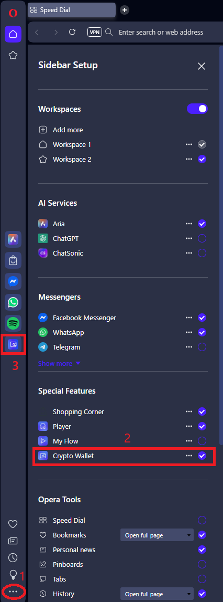Enable the Telegram messenger checkbox
This screenshot has height=602, width=223.
pos(202,347)
